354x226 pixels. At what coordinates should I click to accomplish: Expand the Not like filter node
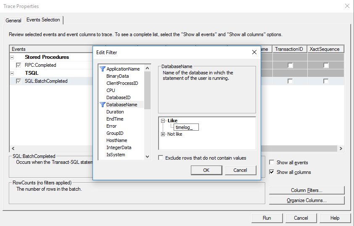(x=163, y=134)
